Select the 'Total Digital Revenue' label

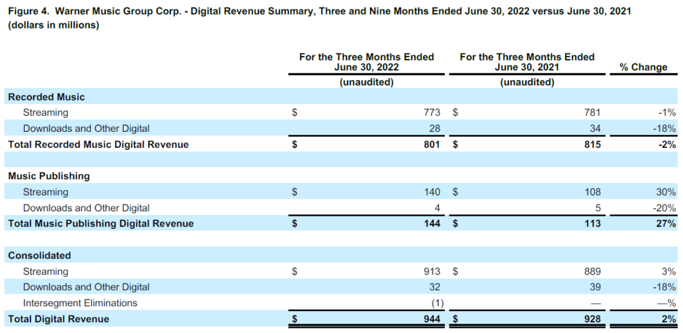pos(59,318)
